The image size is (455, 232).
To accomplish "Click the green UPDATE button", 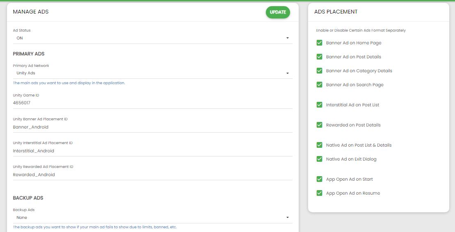I will pos(278,12).
